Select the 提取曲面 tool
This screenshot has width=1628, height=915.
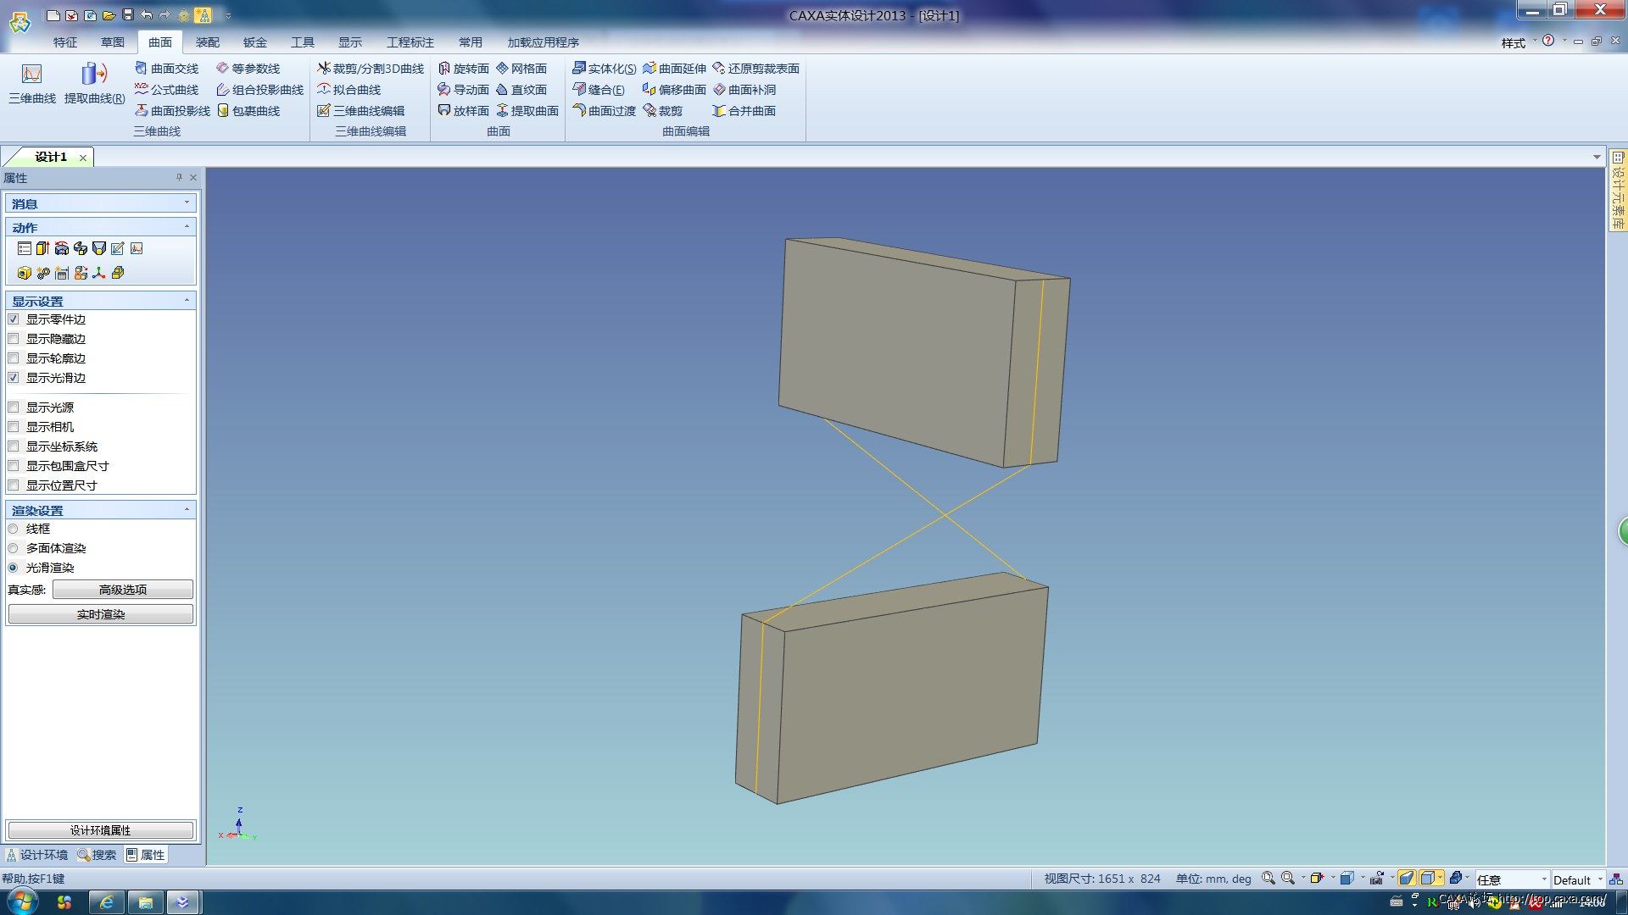527,111
